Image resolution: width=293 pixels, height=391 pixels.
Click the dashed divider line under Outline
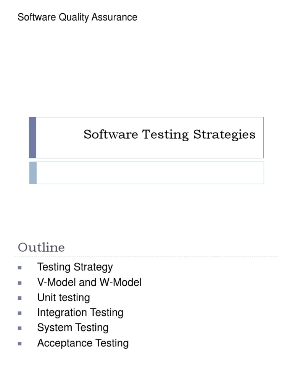148,257
